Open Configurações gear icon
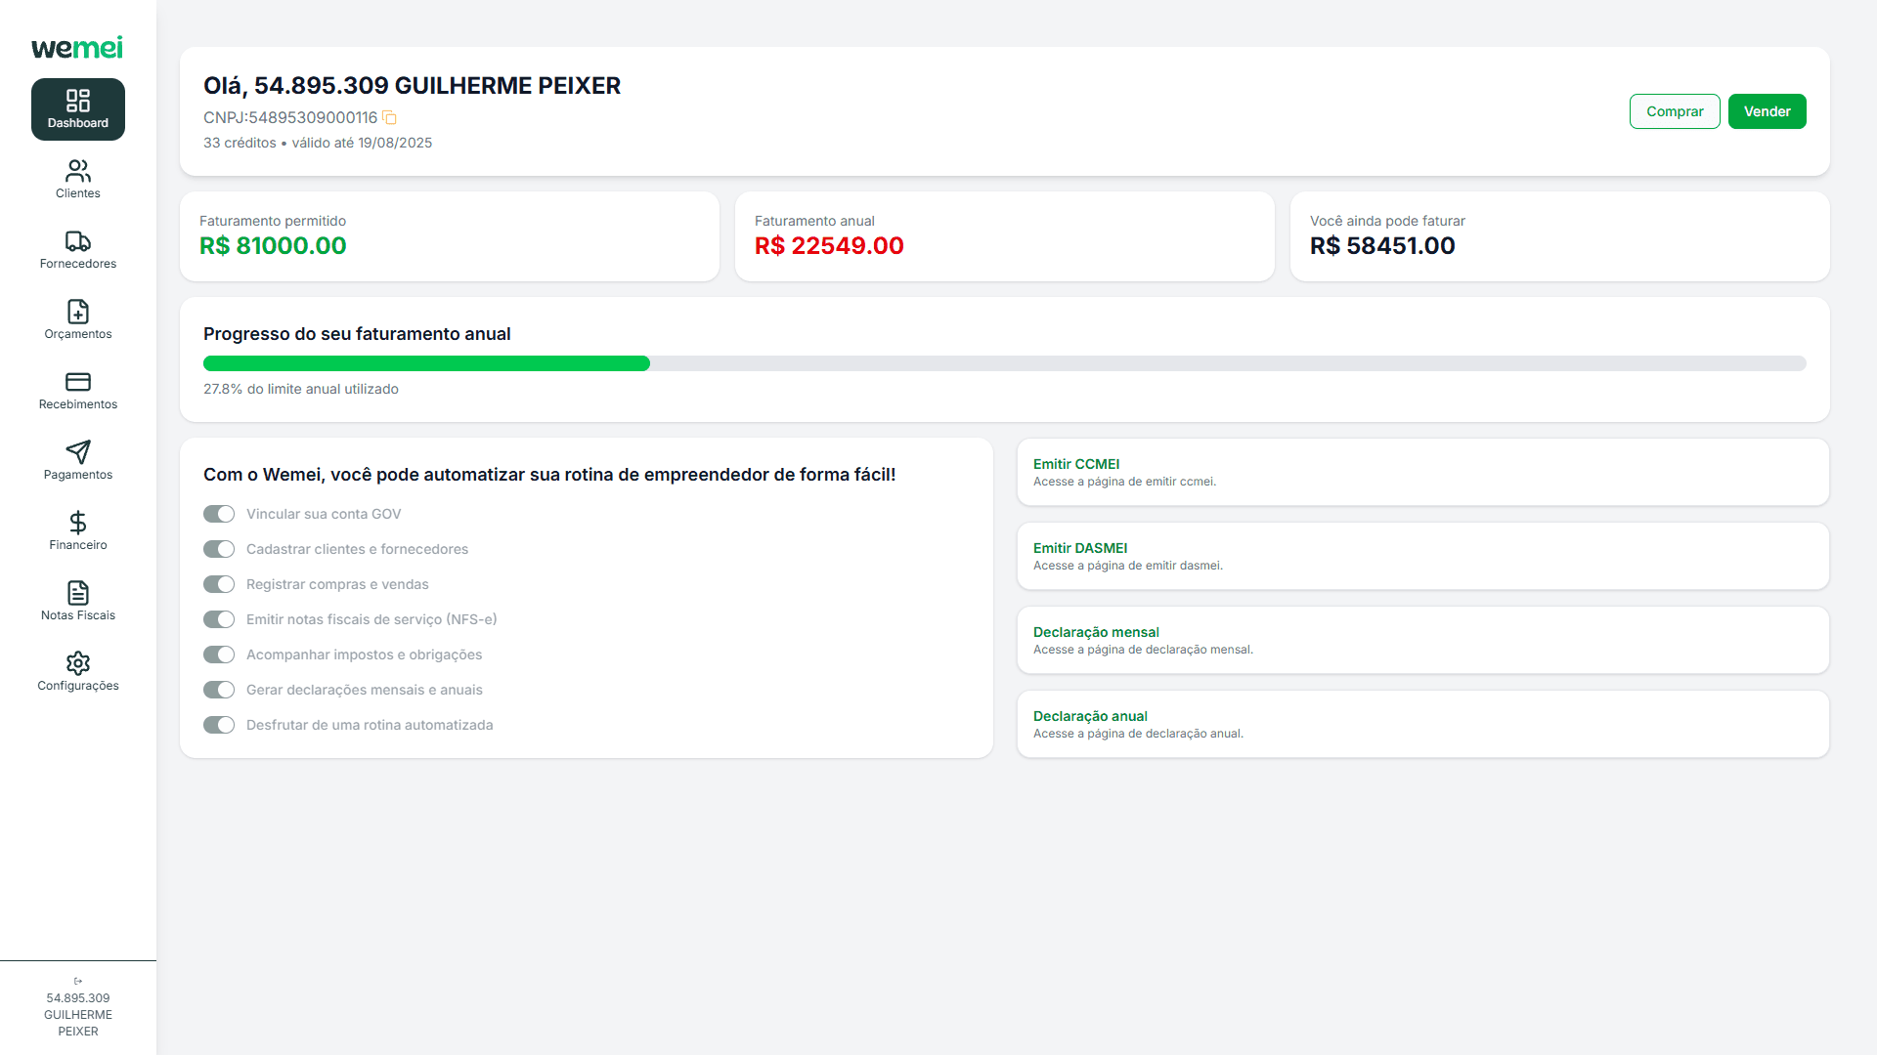1877x1055 pixels. click(x=78, y=663)
